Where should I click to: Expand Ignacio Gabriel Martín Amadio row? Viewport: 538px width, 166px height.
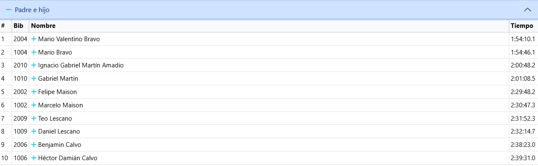[x=34, y=65]
